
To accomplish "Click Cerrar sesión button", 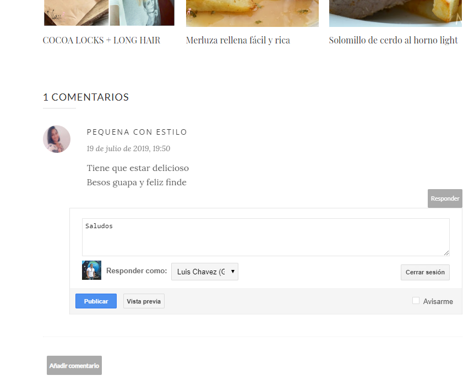I will click(x=425, y=272).
